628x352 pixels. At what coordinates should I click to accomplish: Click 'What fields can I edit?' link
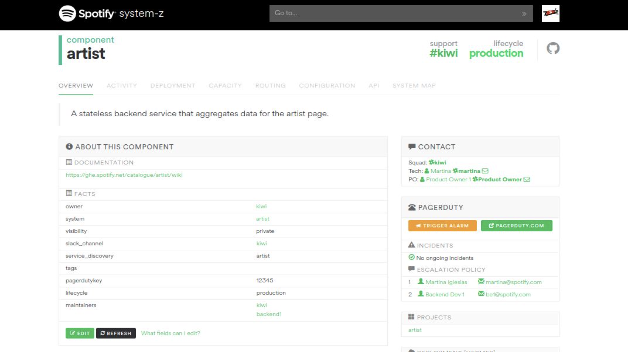click(x=170, y=333)
